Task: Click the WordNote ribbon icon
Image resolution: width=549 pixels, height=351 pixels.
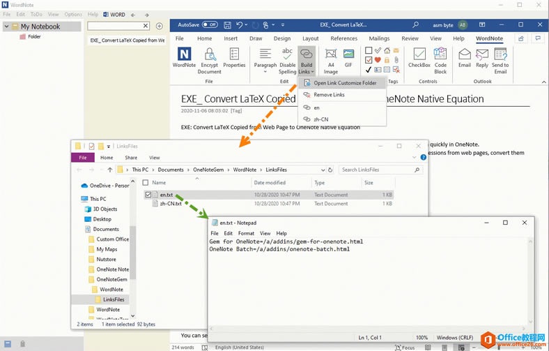Action: coord(184,57)
